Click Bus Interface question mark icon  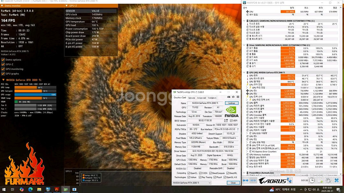(238, 129)
